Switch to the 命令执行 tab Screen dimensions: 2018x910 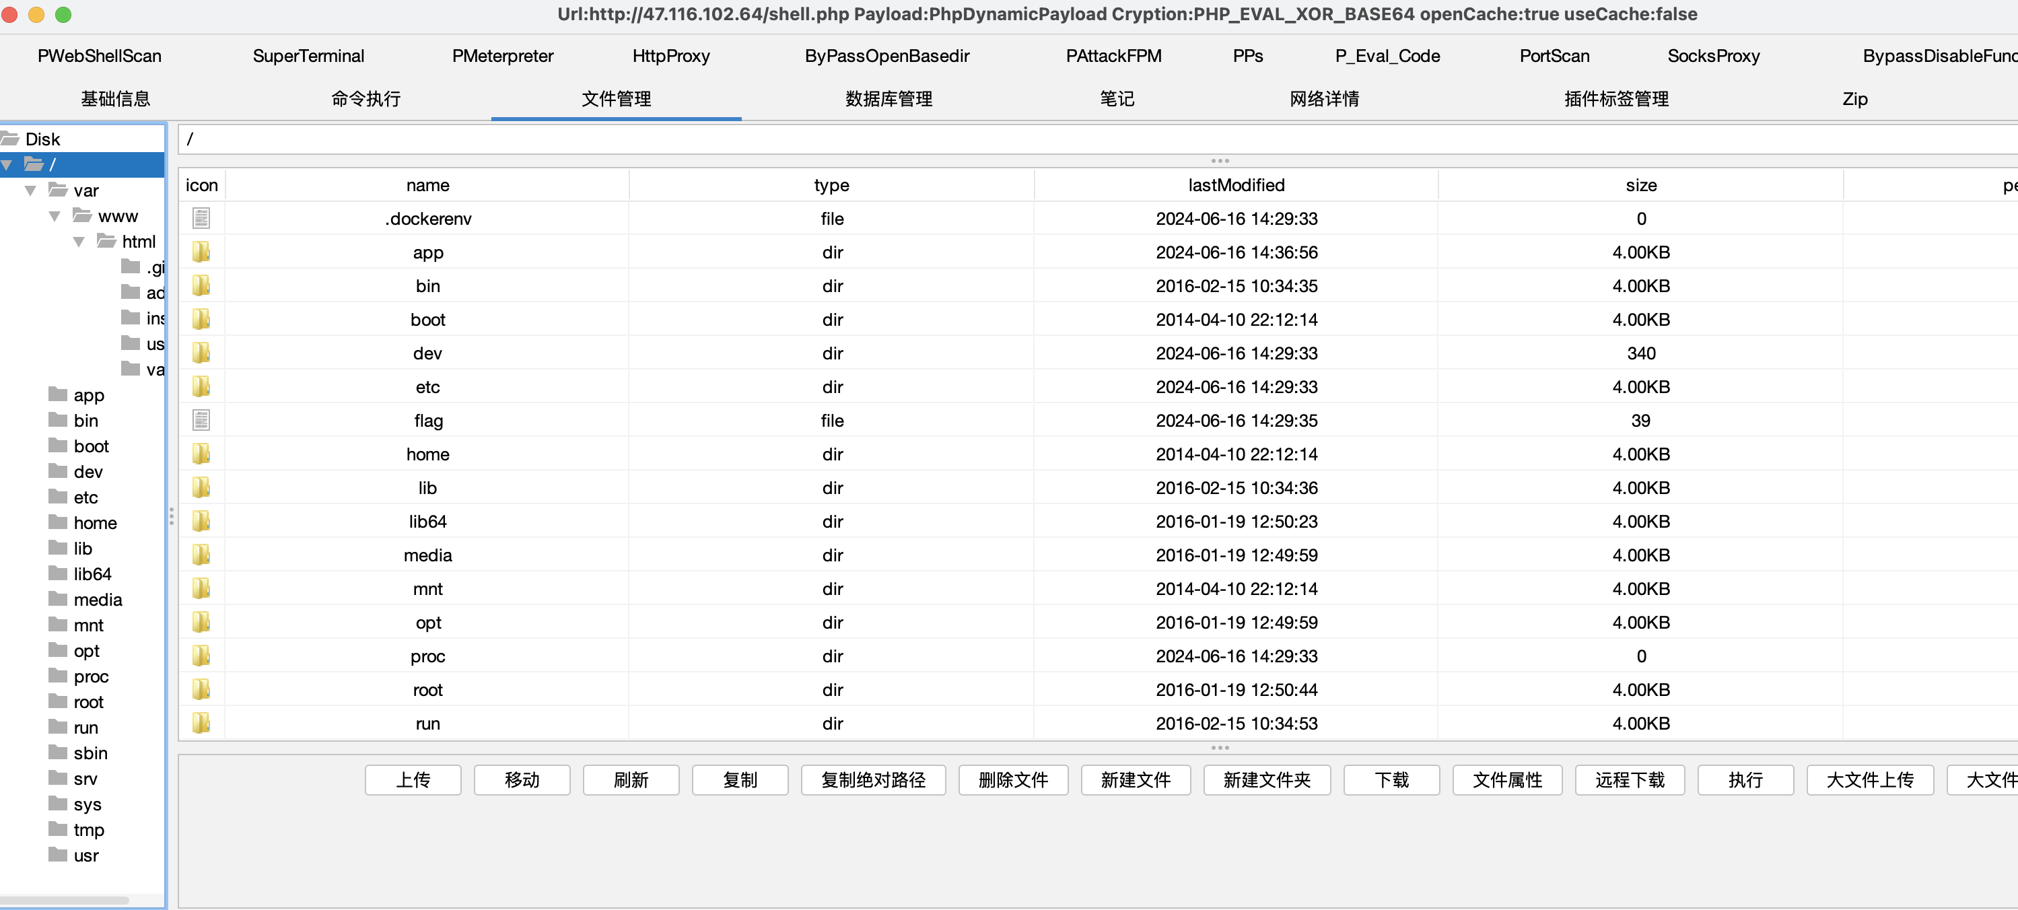coord(366,99)
